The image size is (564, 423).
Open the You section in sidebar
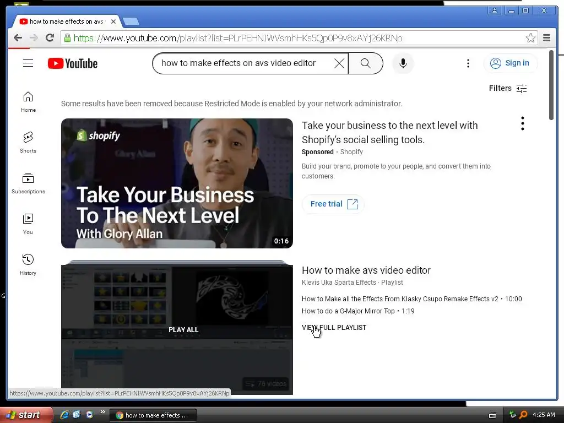click(x=28, y=224)
